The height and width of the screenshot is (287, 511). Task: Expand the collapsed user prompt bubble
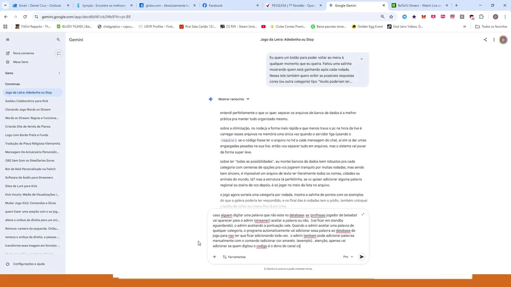[361, 59]
